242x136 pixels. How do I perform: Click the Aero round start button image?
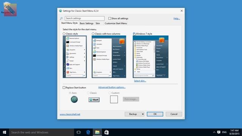click(x=74, y=99)
